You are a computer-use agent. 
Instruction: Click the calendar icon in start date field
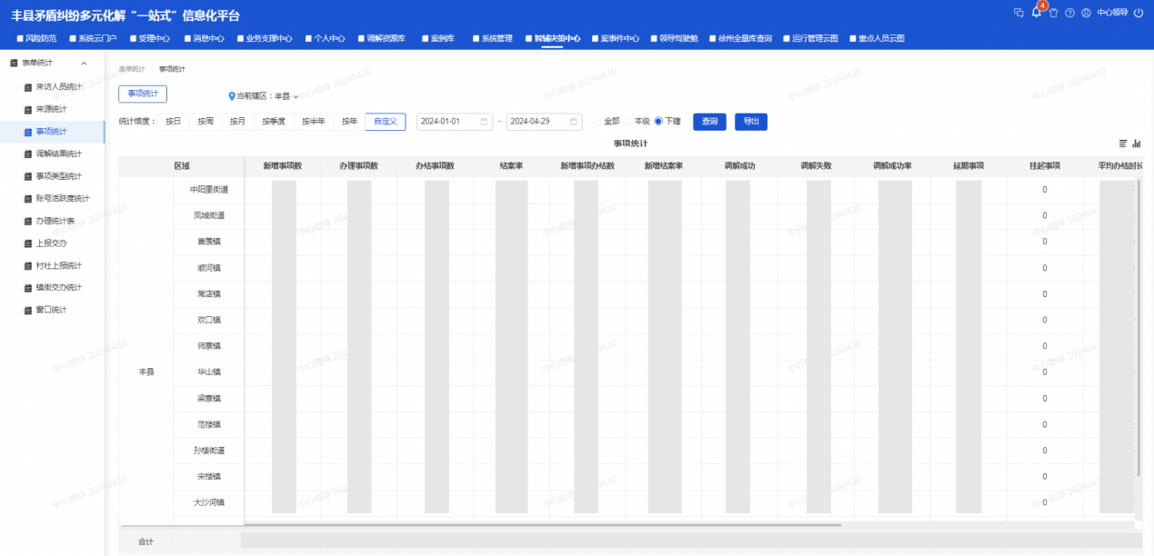click(484, 122)
